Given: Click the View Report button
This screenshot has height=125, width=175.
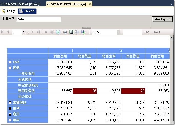Looking at the screenshot, I should pyautogui.click(x=162, y=19).
